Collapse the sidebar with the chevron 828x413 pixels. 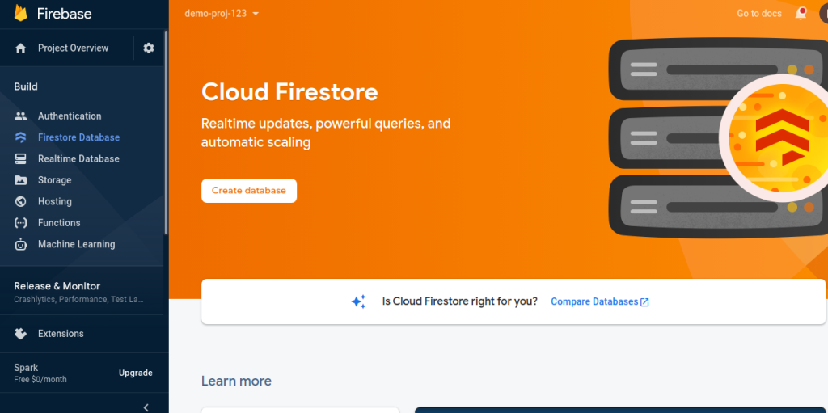146,407
